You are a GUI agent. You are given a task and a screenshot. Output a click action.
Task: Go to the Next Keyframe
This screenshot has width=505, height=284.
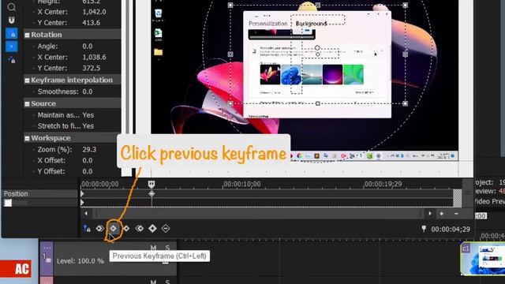pos(126,228)
